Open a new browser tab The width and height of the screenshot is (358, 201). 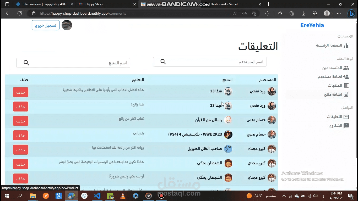[x=268, y=4]
